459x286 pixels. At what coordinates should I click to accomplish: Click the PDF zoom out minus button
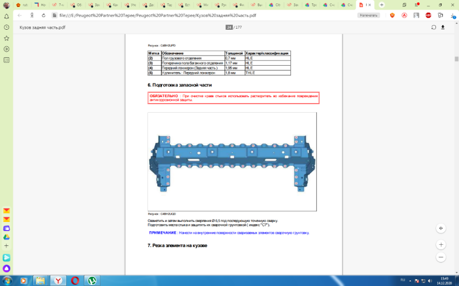pyautogui.click(x=441, y=259)
